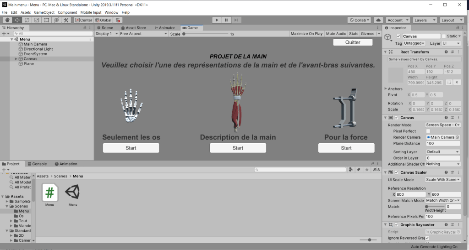The image size is (469, 250).
Task: Open the cloud services icon
Action: point(378,20)
